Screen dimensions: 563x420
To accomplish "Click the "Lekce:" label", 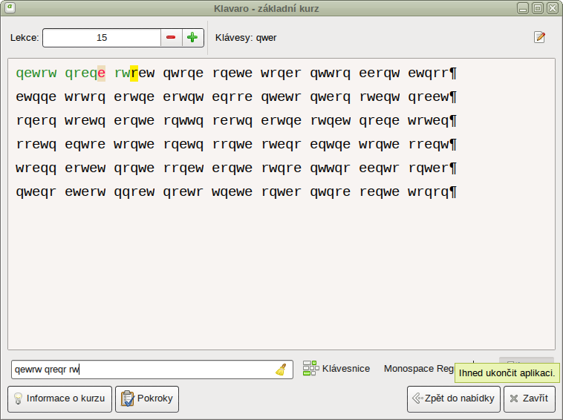I will coord(25,38).
